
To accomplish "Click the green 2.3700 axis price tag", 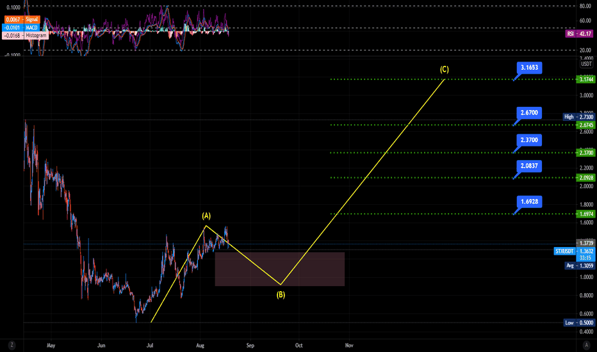I will click(x=586, y=153).
